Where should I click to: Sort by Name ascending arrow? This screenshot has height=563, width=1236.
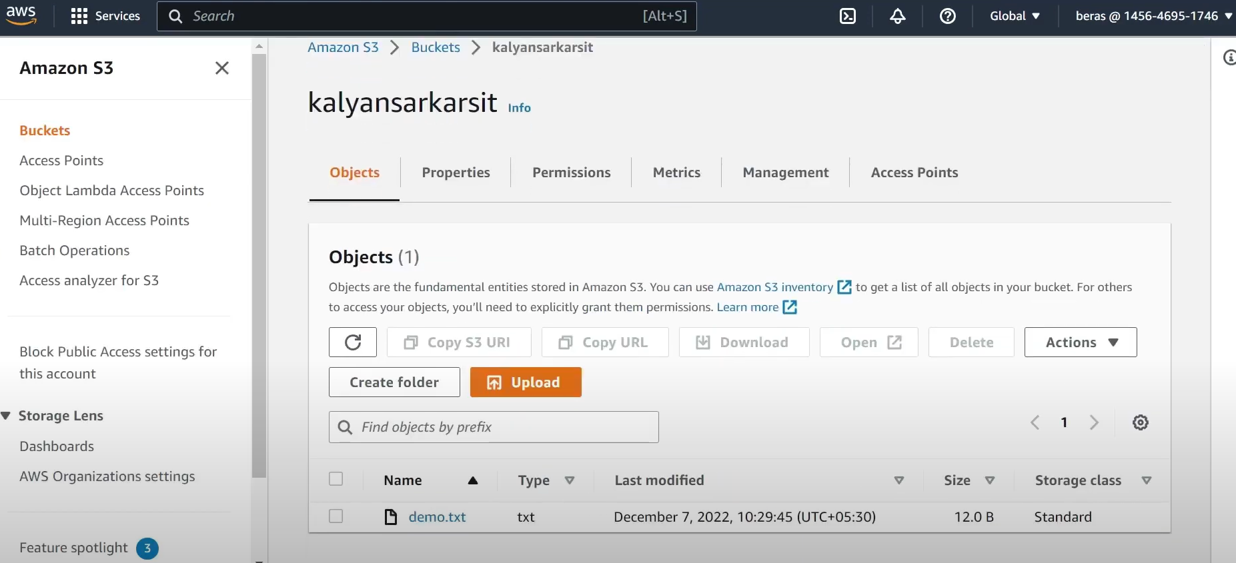click(x=473, y=480)
